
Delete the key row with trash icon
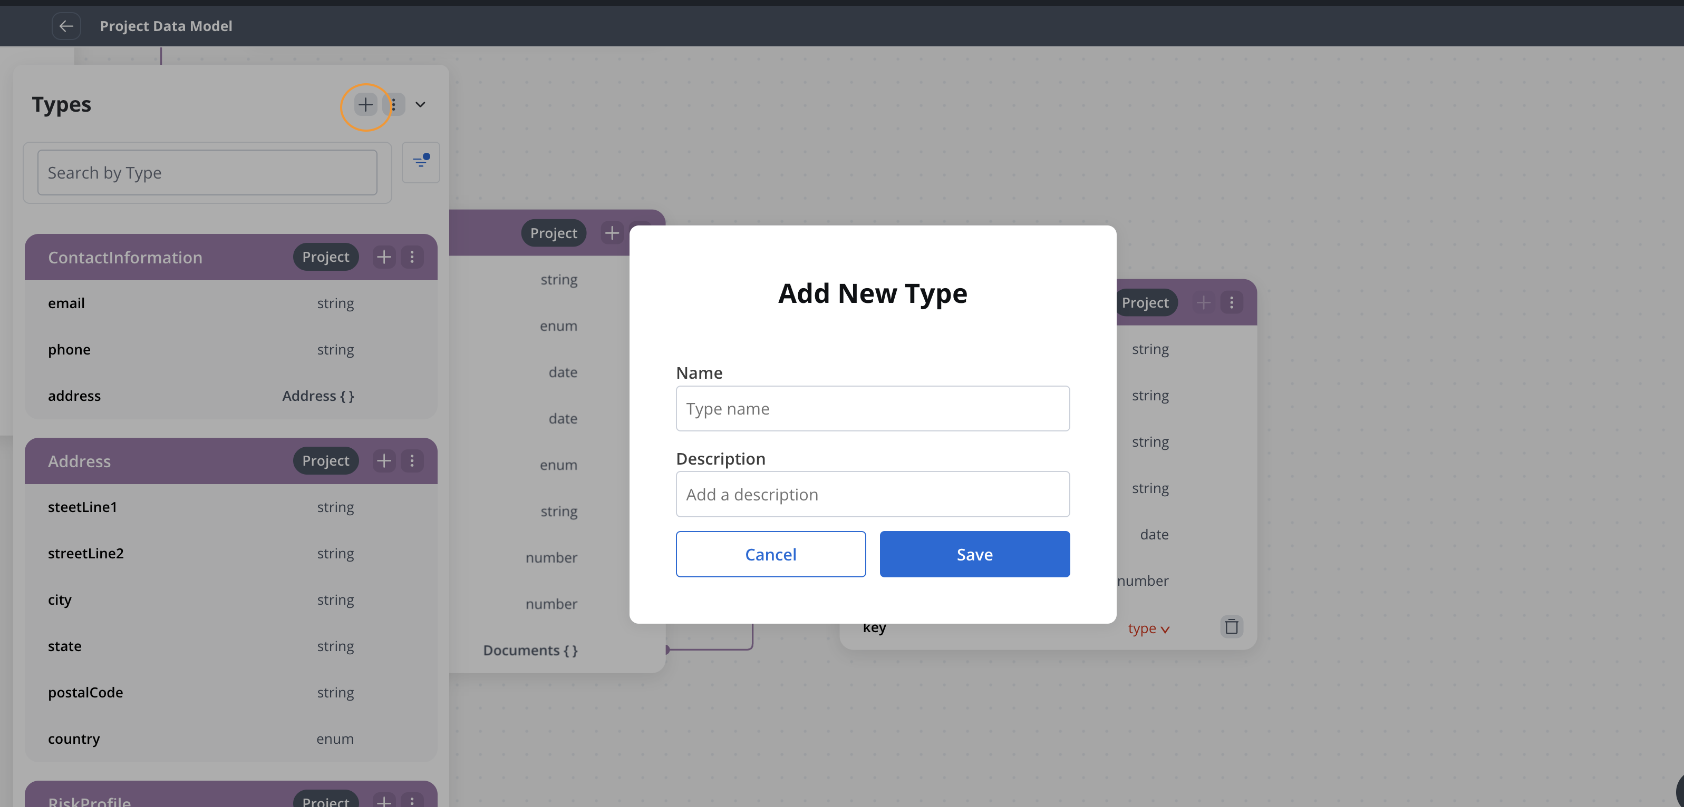tap(1232, 627)
